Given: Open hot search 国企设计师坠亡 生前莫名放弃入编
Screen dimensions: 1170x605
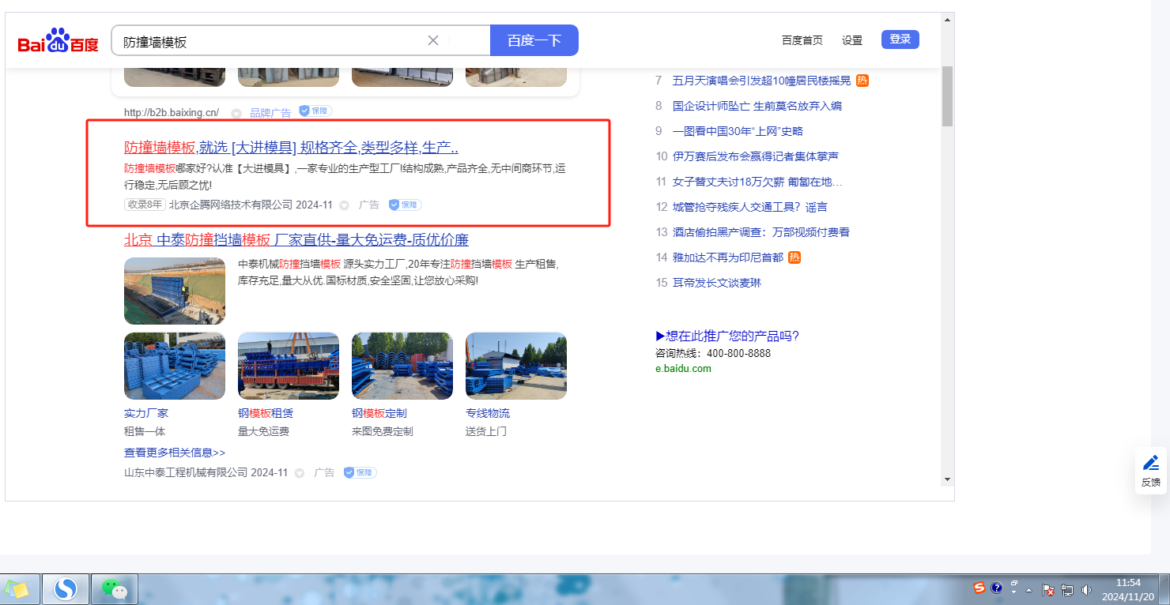Looking at the screenshot, I should (757, 106).
